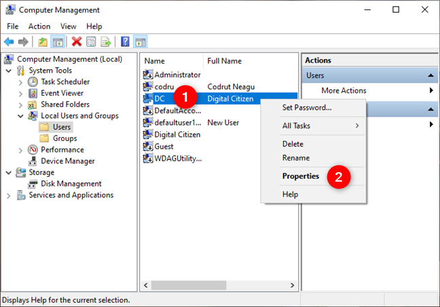Click the System Tools wrench icon
Screen dimensions: 440x307
20,70
